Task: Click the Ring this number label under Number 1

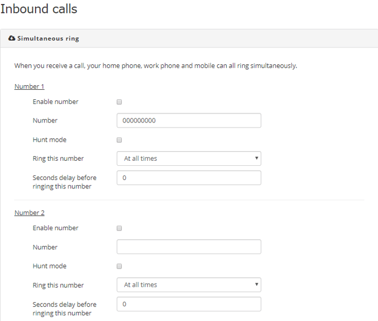Action: point(58,159)
